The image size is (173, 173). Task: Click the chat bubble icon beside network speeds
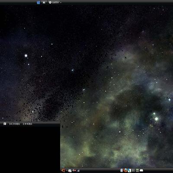(x=5, y=124)
